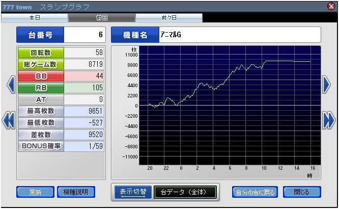
Task: Click the -11000 y-axis label
Action: click(x=130, y=156)
